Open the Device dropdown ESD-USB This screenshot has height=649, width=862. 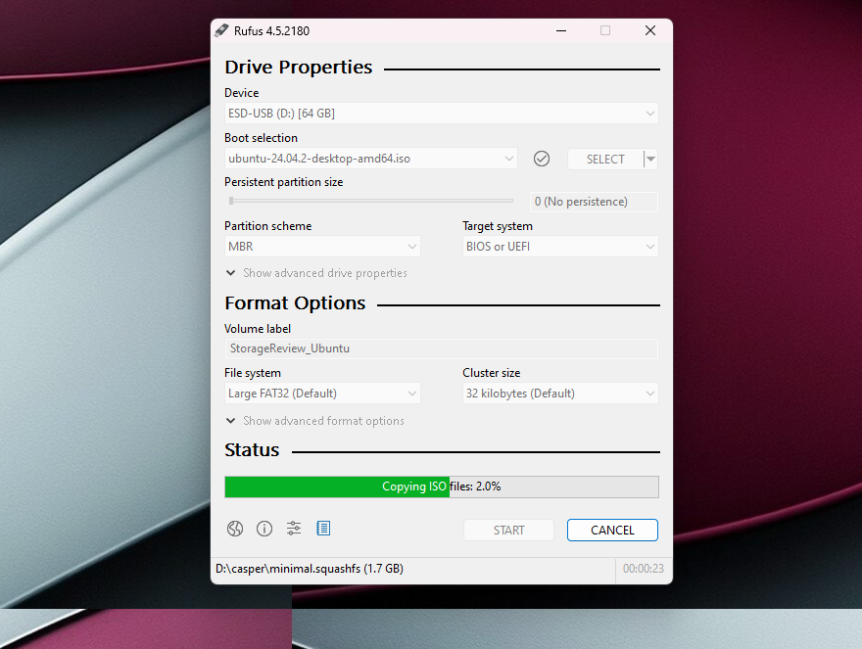pos(441,114)
